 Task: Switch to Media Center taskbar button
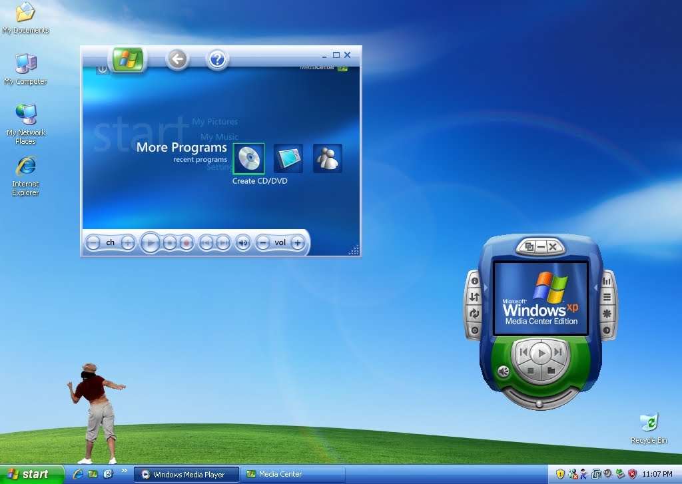click(x=294, y=475)
